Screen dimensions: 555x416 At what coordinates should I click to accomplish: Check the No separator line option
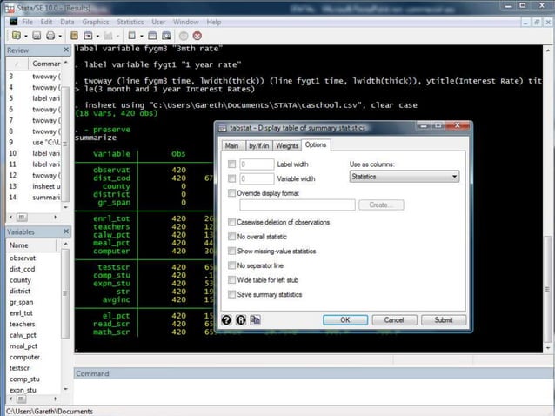(231, 265)
